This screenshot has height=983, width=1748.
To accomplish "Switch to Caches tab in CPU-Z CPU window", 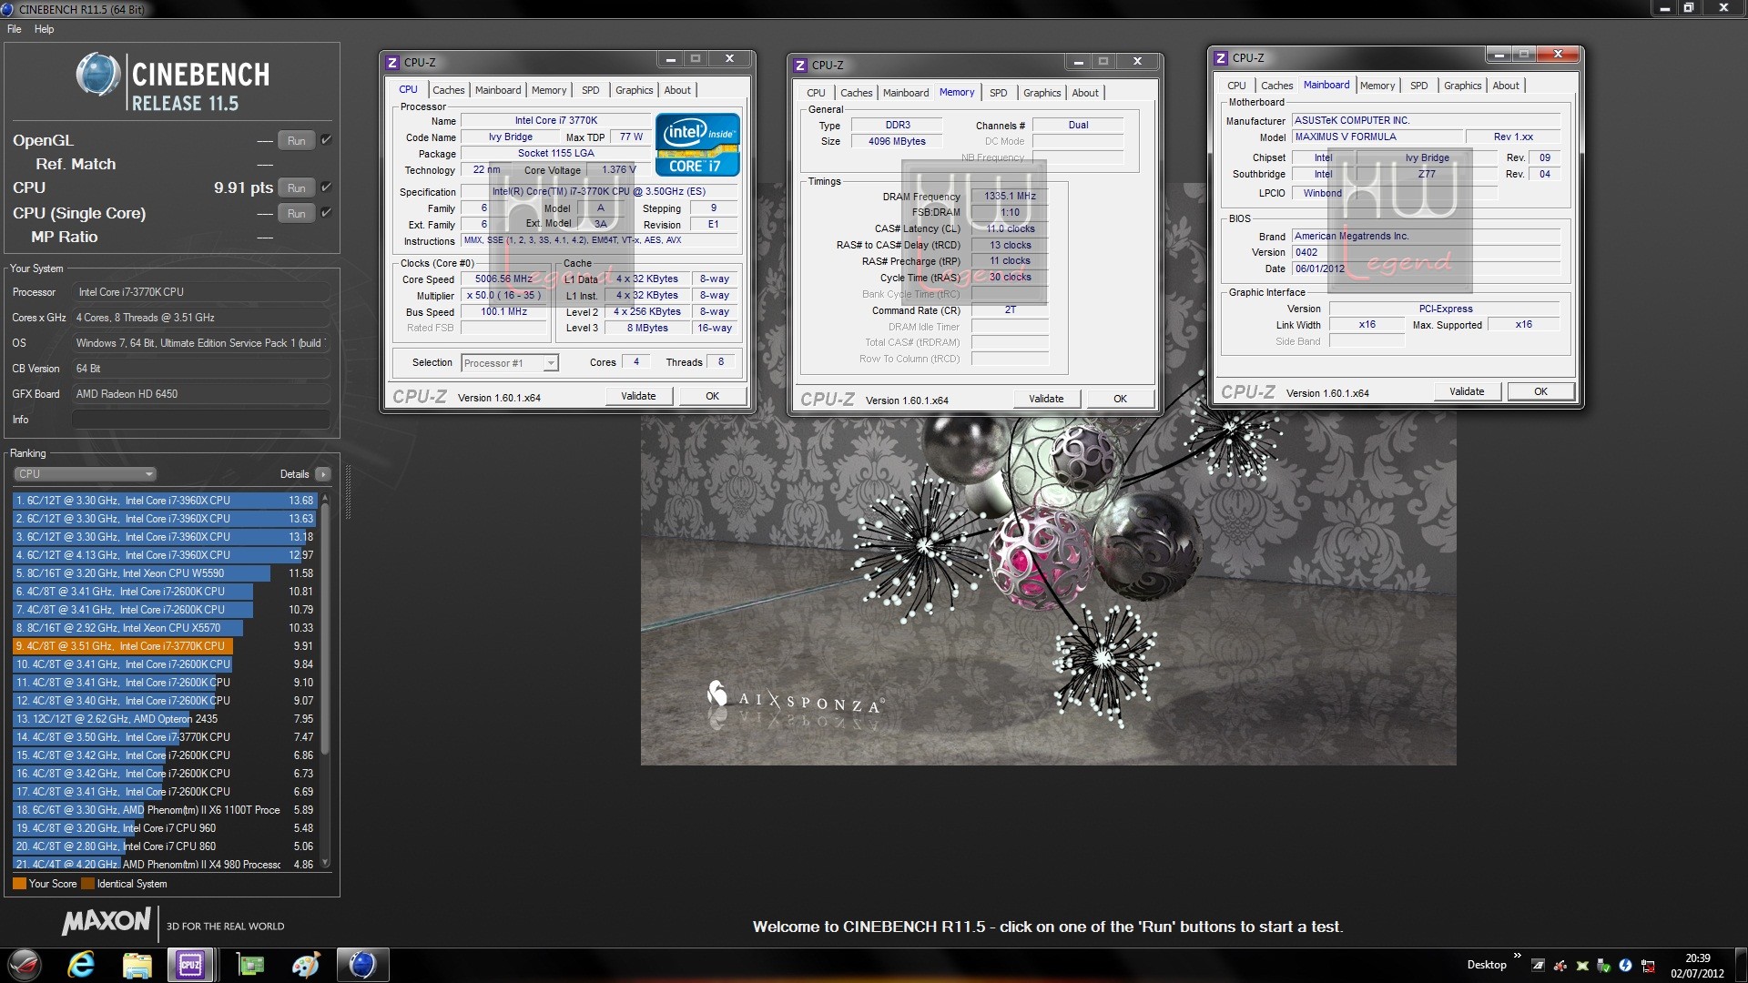I will point(449,90).
